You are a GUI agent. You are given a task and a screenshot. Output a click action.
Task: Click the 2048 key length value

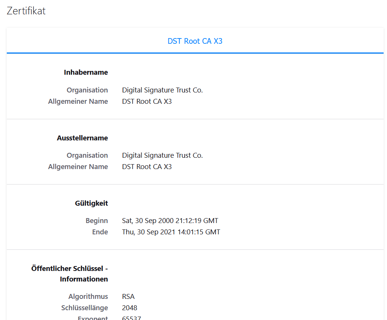pos(130,308)
